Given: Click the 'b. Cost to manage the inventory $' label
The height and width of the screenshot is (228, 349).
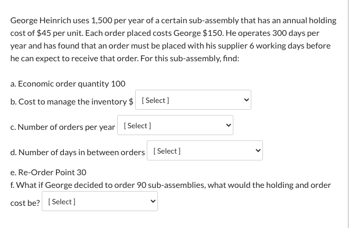Looking at the screenshot, I should click(x=72, y=102).
